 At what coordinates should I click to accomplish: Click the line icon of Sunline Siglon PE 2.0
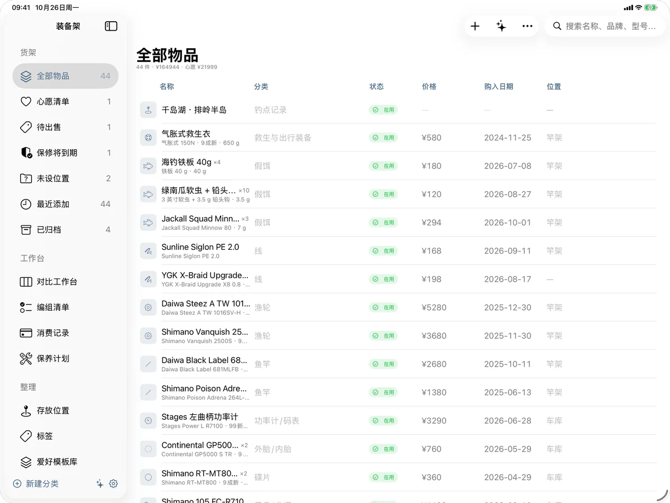(x=148, y=251)
